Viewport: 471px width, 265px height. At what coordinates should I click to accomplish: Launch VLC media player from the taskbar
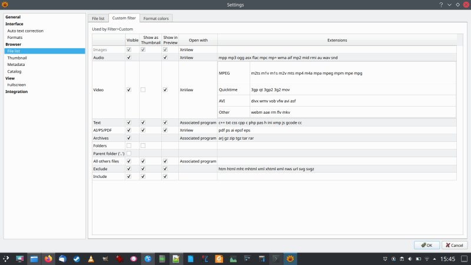(91, 259)
